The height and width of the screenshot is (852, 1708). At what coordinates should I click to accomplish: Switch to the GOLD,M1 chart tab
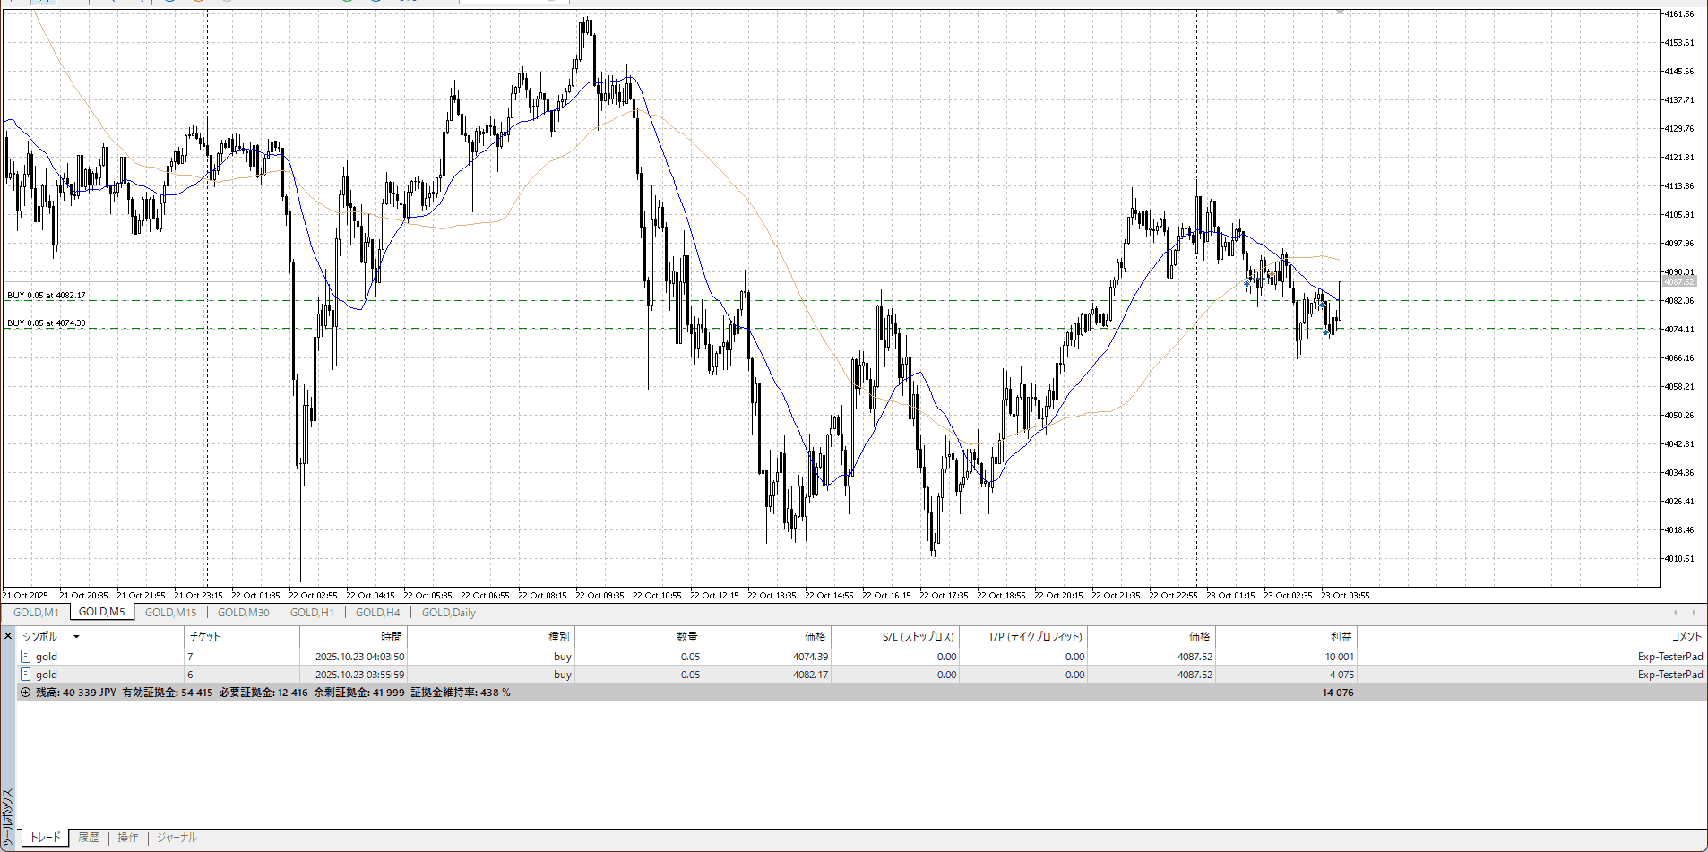point(36,613)
